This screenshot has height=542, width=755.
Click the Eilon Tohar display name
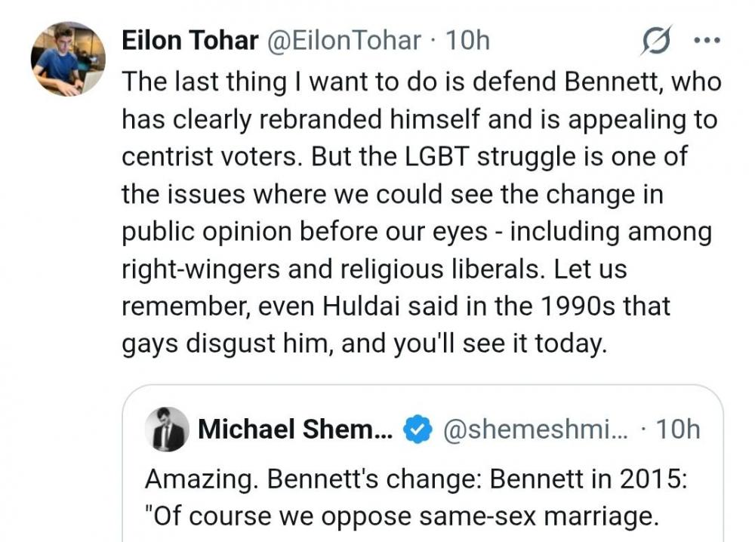190,41
